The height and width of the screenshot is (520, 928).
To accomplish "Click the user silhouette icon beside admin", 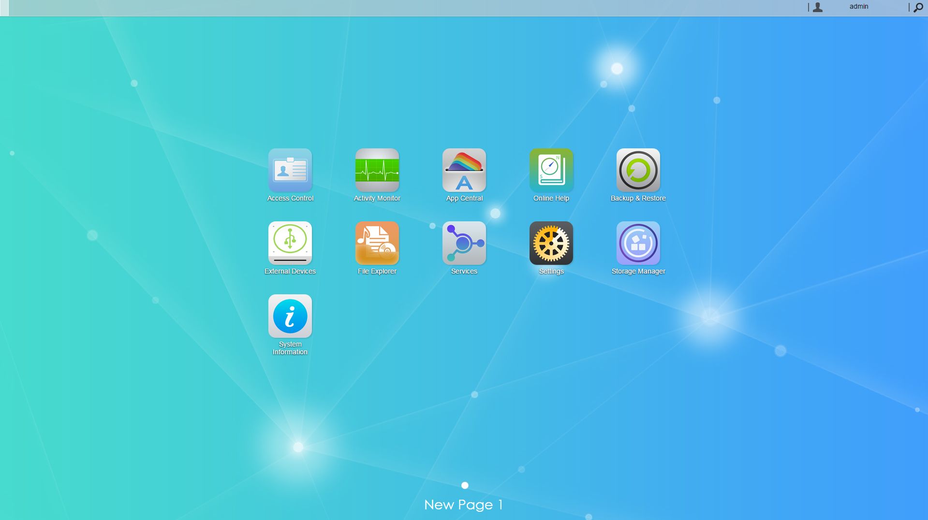I will point(818,7).
